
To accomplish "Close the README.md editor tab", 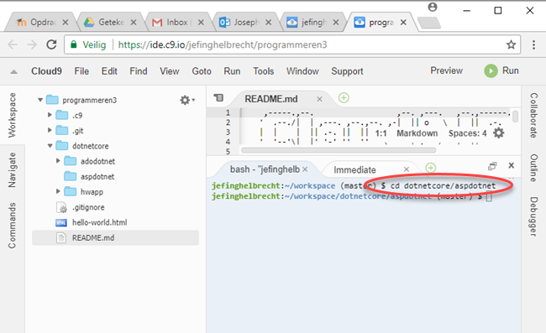I will point(319,100).
